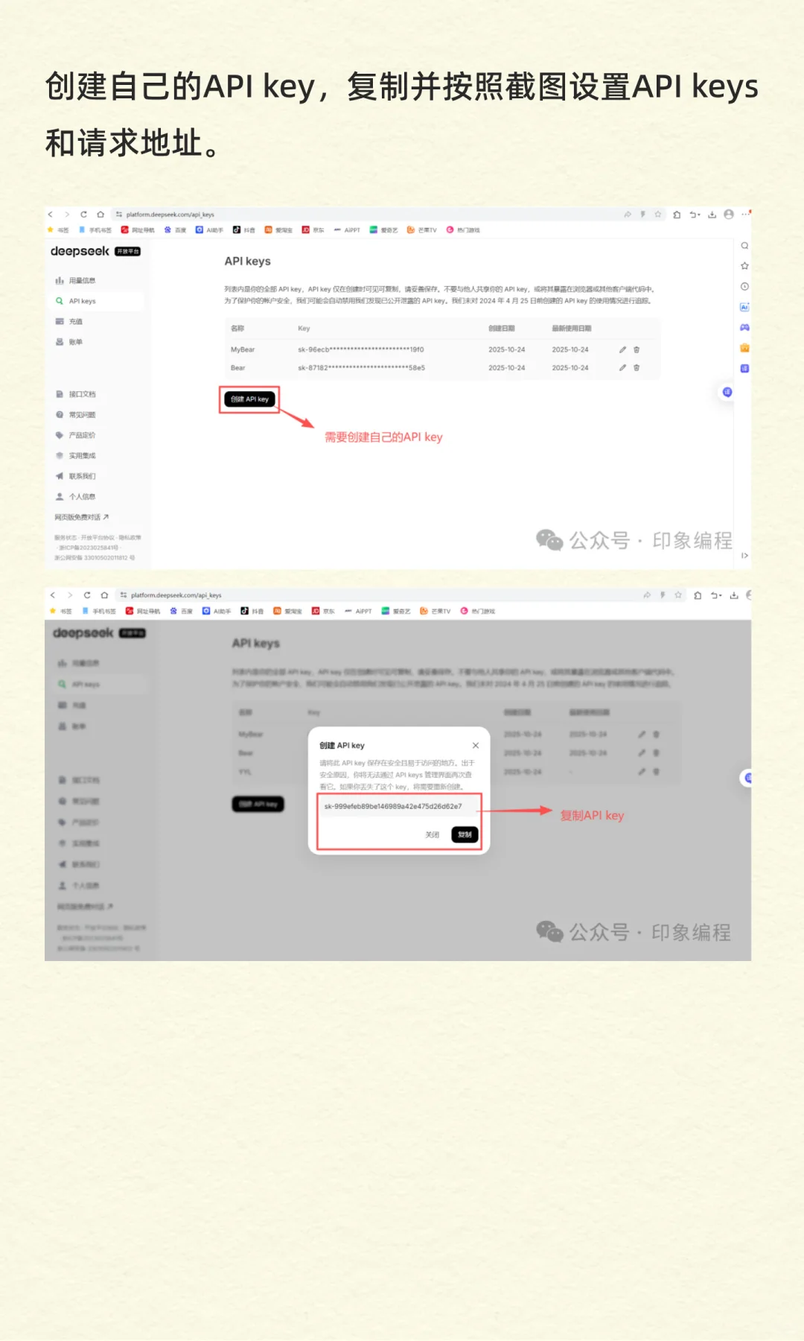Open 爱奇艺 bookmark in the first screenshot
This screenshot has height=1341, width=804.
pyautogui.click(x=384, y=230)
